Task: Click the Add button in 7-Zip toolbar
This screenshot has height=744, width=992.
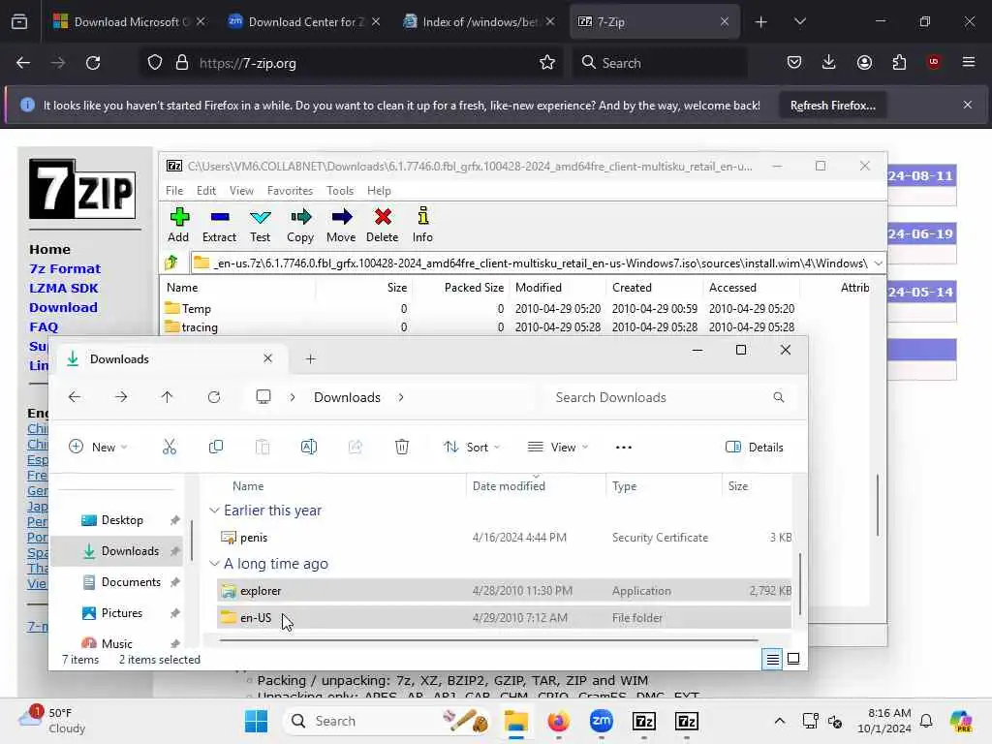Action: coord(178,225)
